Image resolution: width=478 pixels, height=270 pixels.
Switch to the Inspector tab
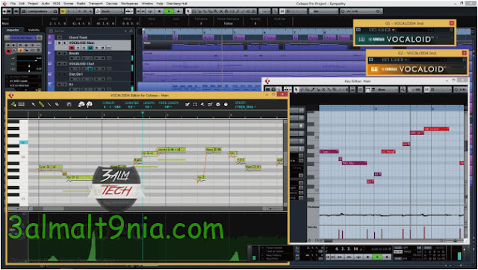click(13, 30)
